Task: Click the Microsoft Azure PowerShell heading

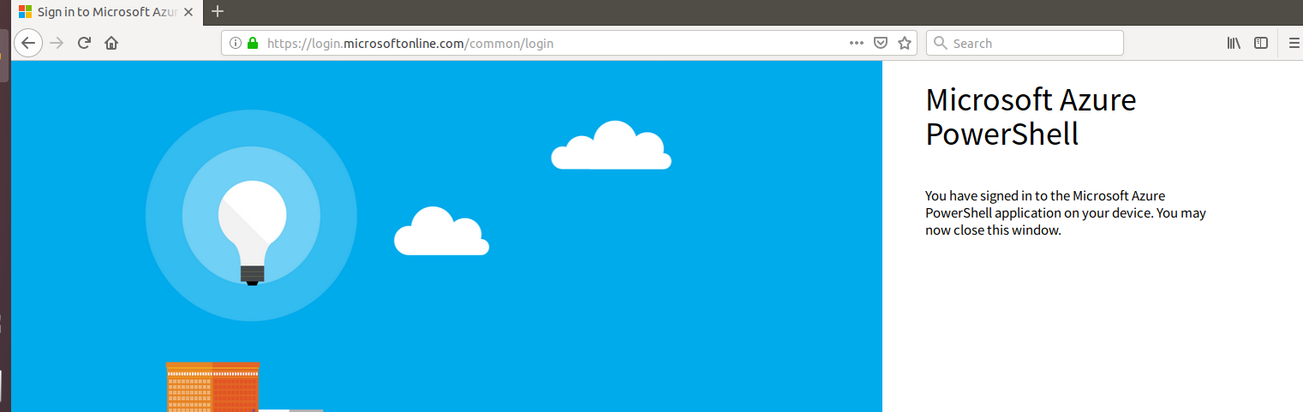Action: pos(1031,117)
